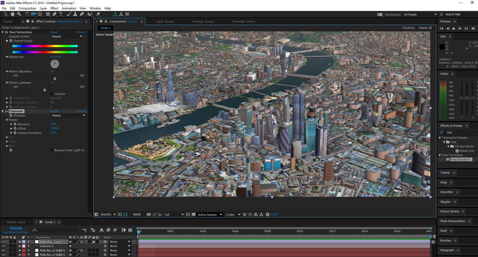478x257 pixels.
Task: Switch to the Project tab
Action: point(8,21)
